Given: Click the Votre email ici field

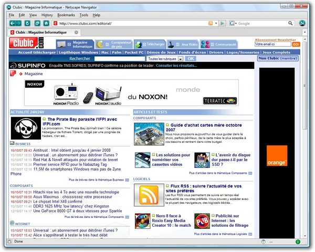Looking at the screenshot, I should point(273,44).
